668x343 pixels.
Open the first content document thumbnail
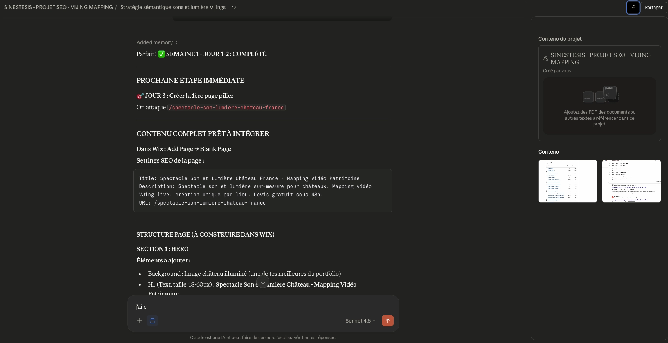pos(568,181)
